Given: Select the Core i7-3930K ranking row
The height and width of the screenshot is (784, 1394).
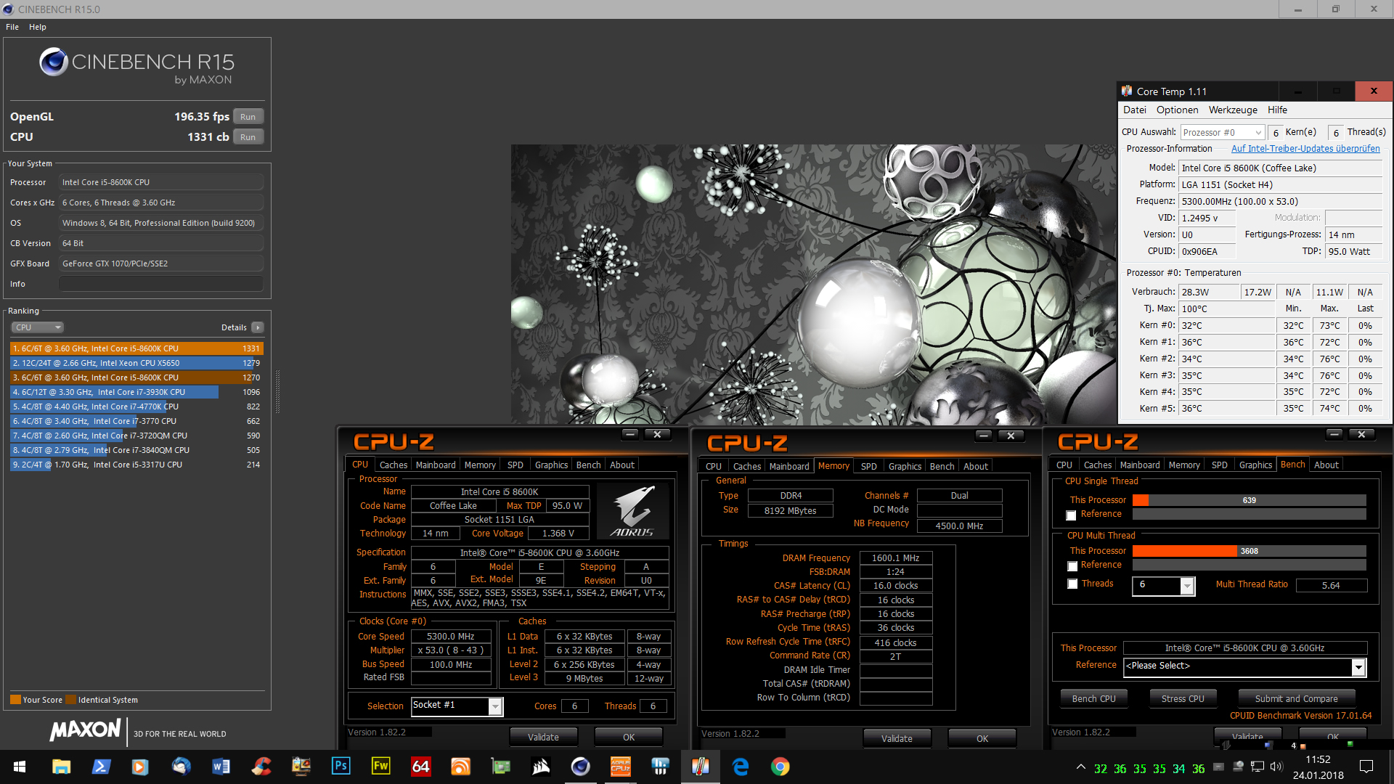Looking at the screenshot, I should tap(136, 392).
